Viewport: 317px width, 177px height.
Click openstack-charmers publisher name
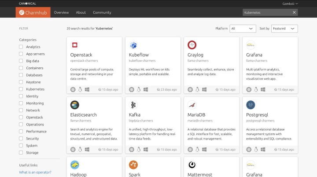coord(84,61)
